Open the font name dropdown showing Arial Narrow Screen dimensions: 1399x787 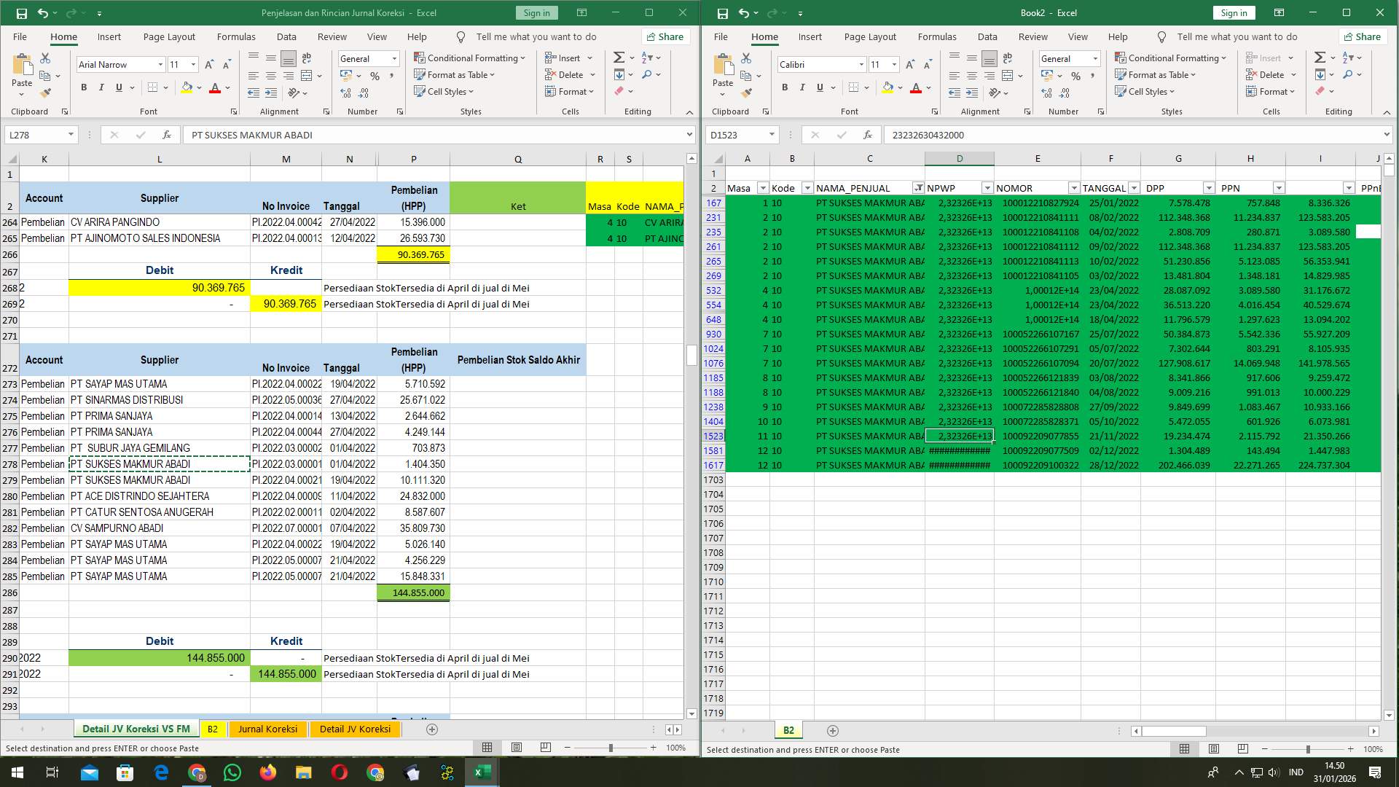point(161,64)
